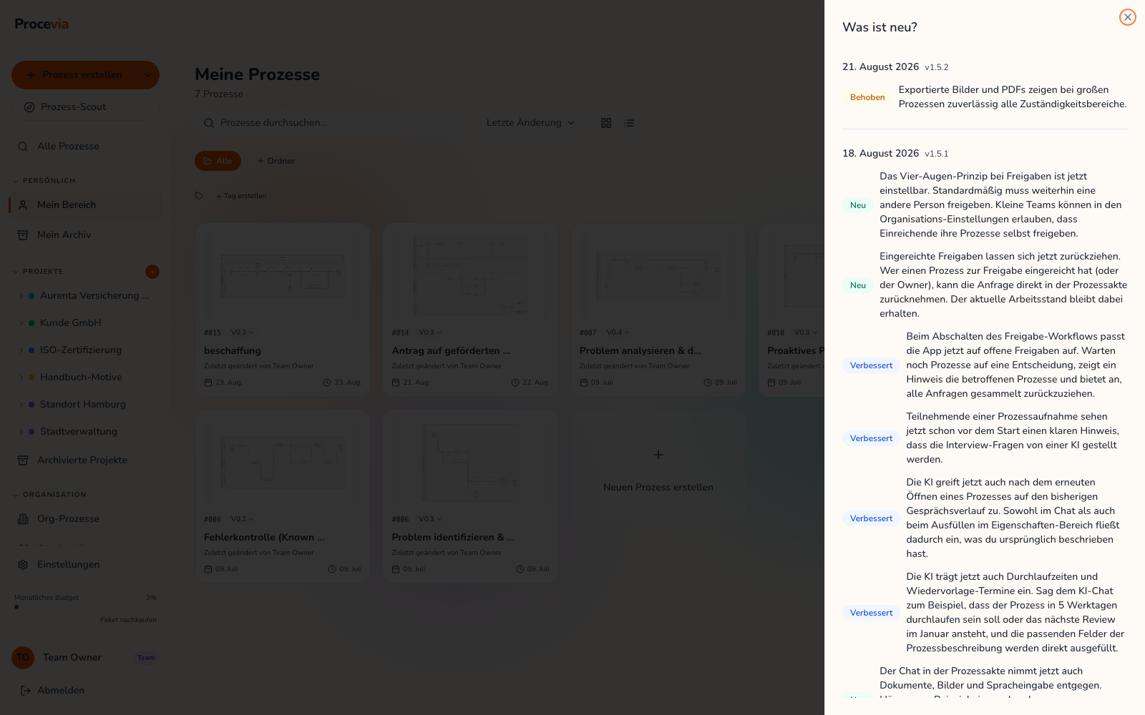Open the Letzte Änderung sort dropdown
The width and height of the screenshot is (1145, 715).
click(x=530, y=123)
